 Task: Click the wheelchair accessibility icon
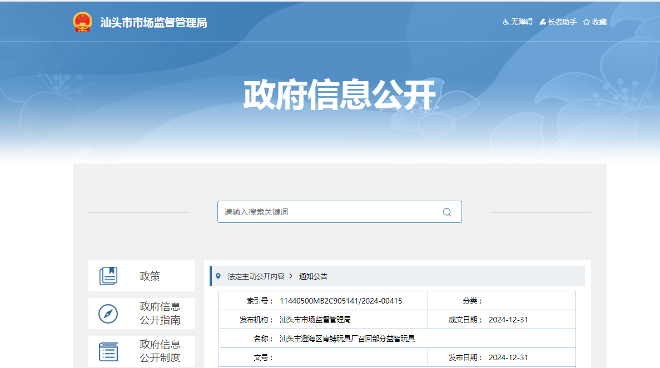point(506,22)
